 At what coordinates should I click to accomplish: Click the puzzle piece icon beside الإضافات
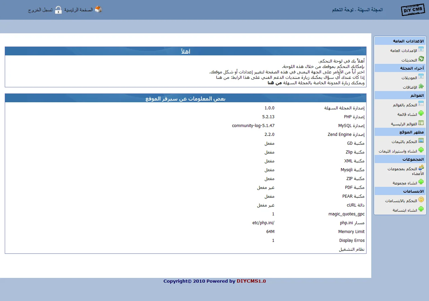click(x=421, y=87)
